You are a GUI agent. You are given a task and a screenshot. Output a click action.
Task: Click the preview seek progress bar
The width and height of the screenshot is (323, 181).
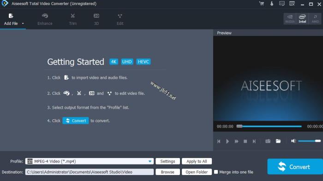click(x=269, y=126)
